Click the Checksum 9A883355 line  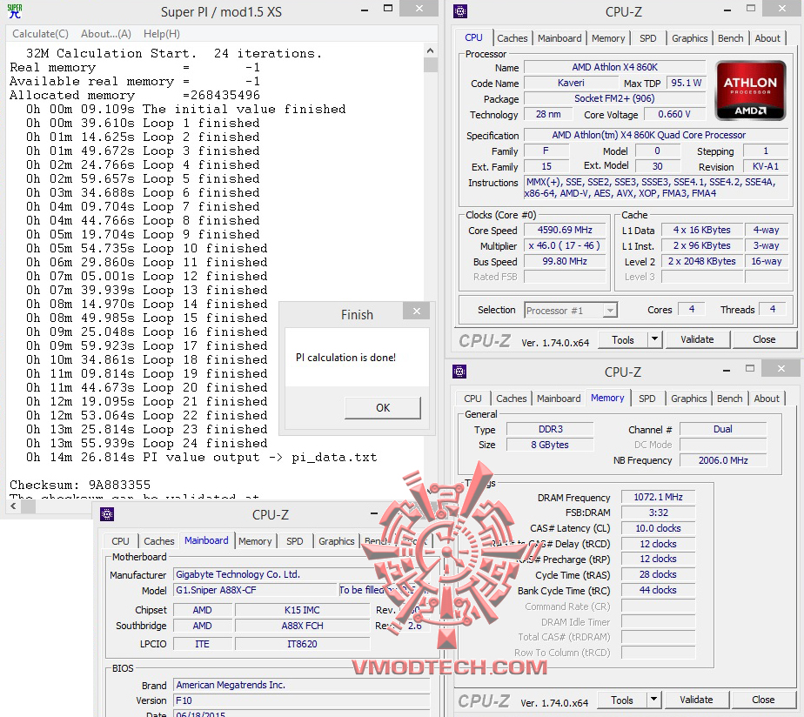(x=80, y=485)
